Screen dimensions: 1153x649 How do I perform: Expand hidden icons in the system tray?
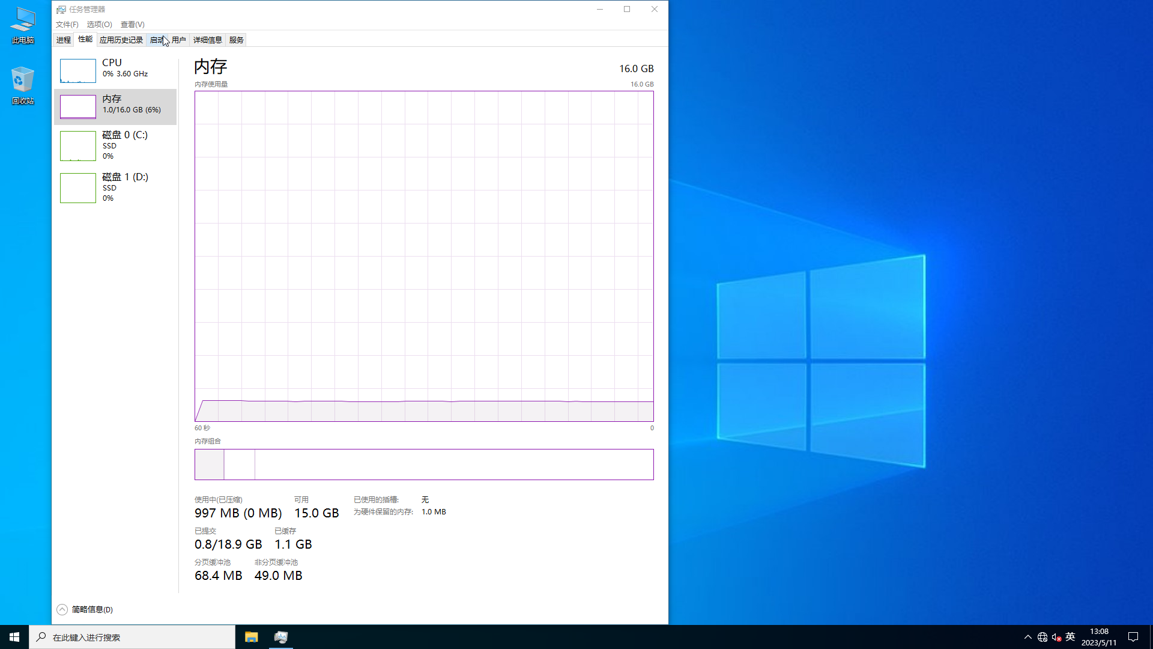pos(1027,636)
